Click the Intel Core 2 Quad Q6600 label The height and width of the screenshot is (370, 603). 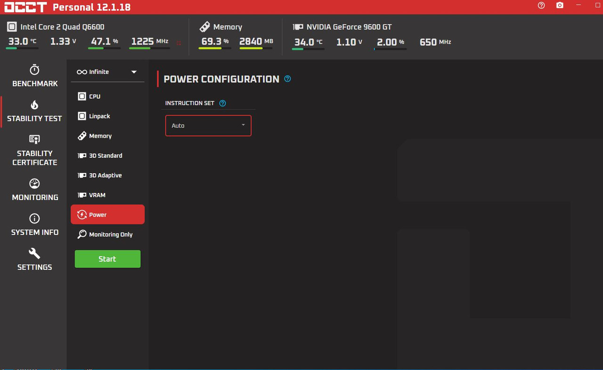[62, 27]
